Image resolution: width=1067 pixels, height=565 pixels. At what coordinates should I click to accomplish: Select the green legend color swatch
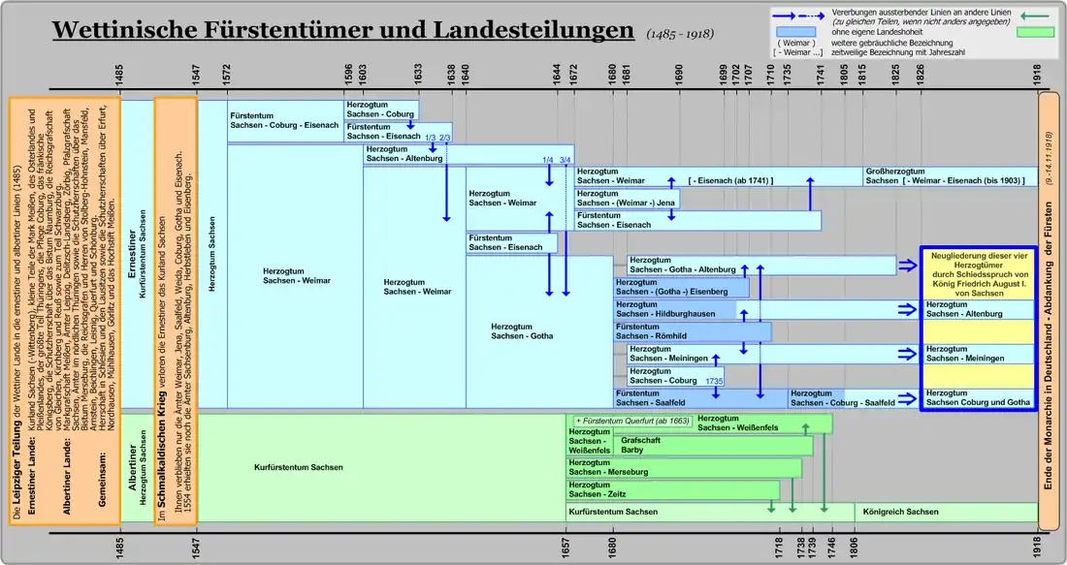click(1036, 31)
